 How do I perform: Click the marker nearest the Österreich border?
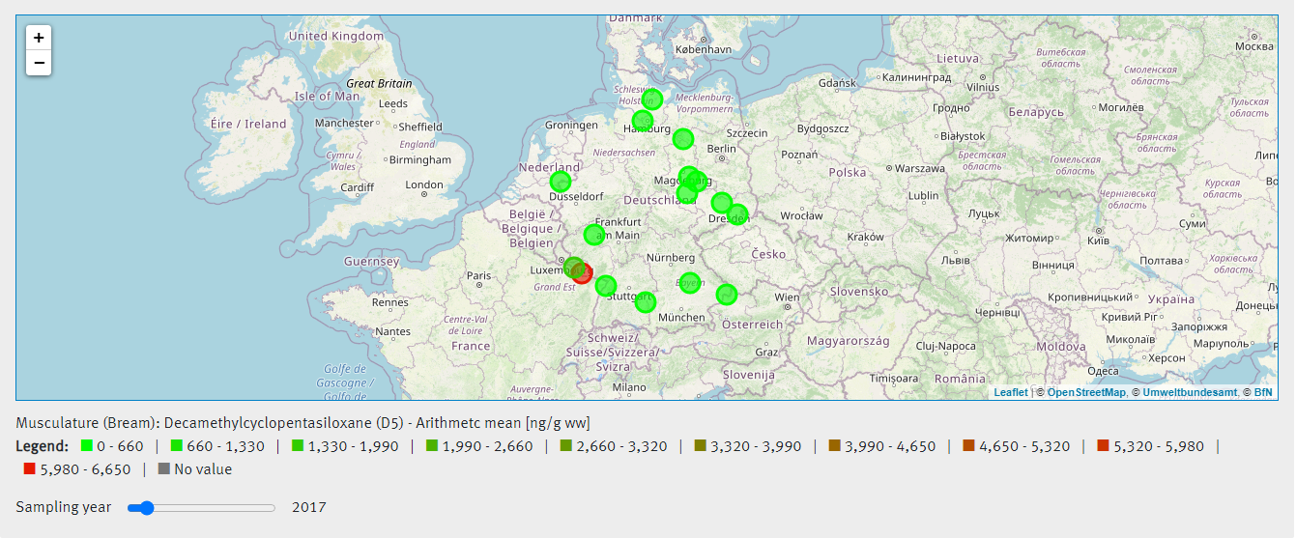point(727,294)
